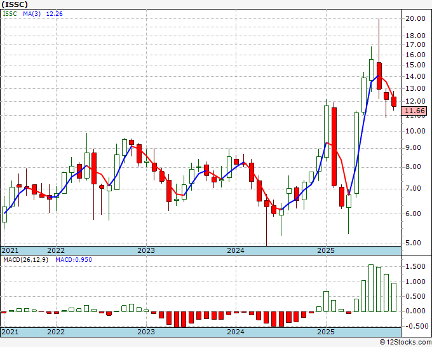Open the 12Stocks.com copyright link
432x347 pixels.
click(x=405, y=343)
